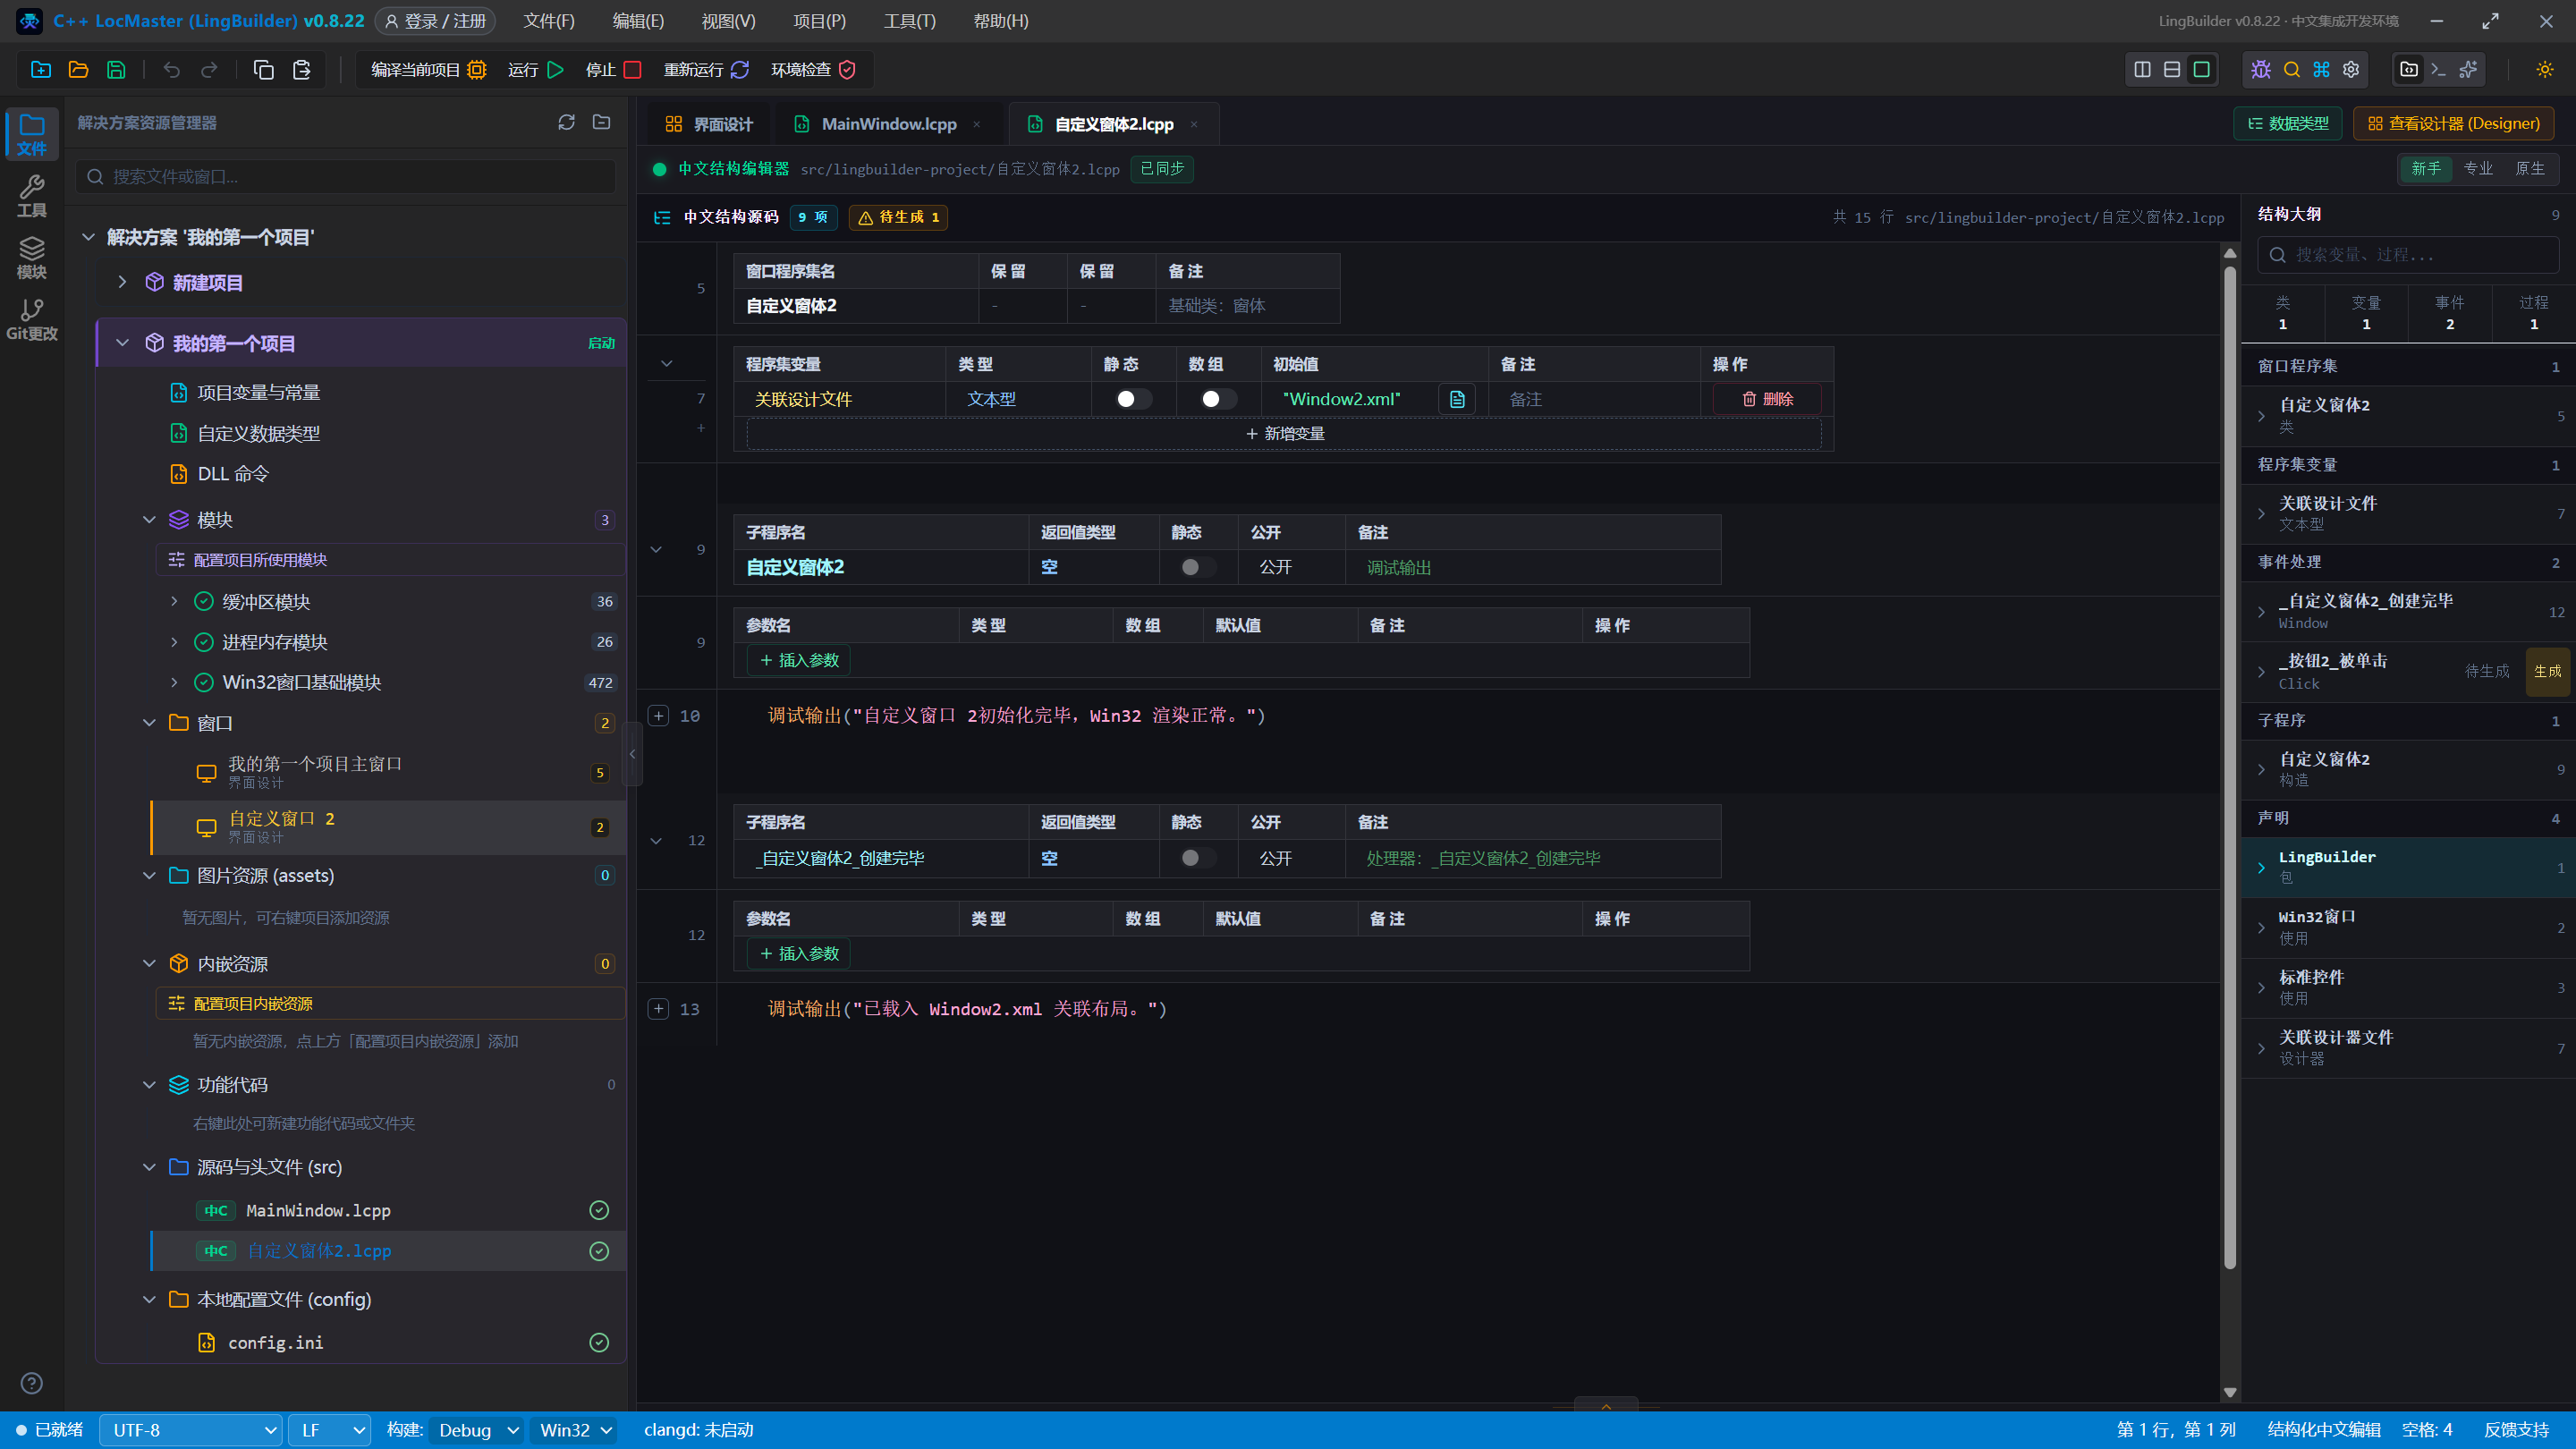Open the settings gear icon in toolbar
The height and width of the screenshot is (1449, 2576).
[x=2351, y=69]
